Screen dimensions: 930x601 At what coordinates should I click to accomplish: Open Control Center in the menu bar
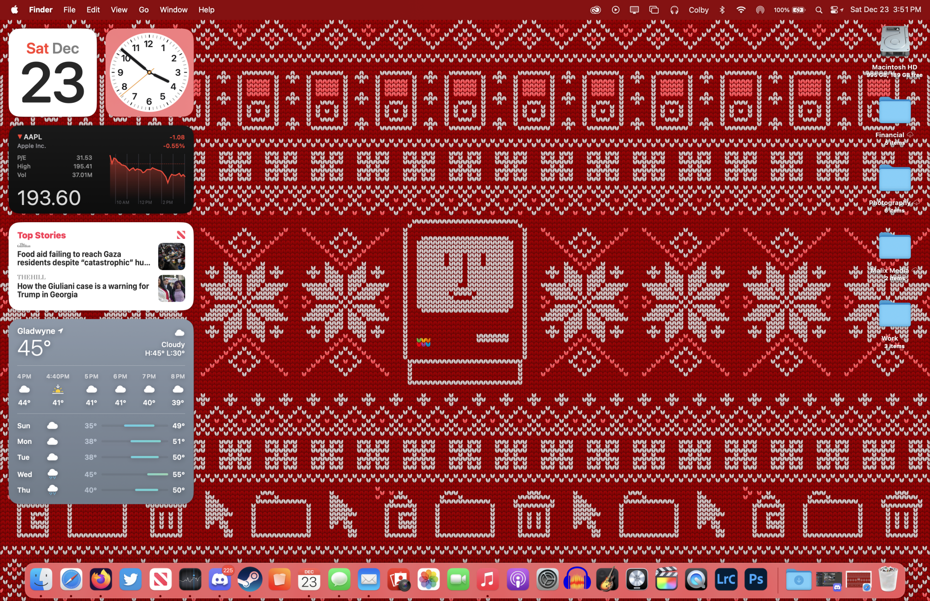pyautogui.click(x=834, y=10)
